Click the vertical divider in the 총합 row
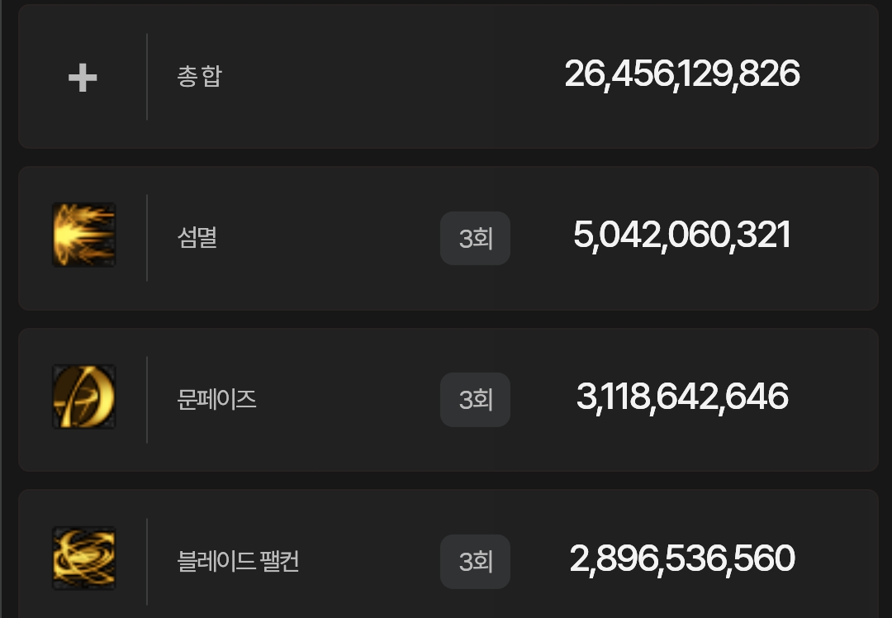The image size is (892, 618). pyautogui.click(x=147, y=77)
